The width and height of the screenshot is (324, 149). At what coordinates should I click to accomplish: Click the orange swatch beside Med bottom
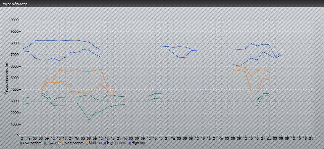coord(63,143)
